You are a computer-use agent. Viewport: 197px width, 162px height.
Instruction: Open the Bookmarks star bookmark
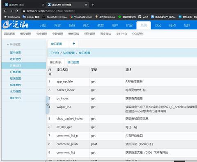(x=12, y=17)
